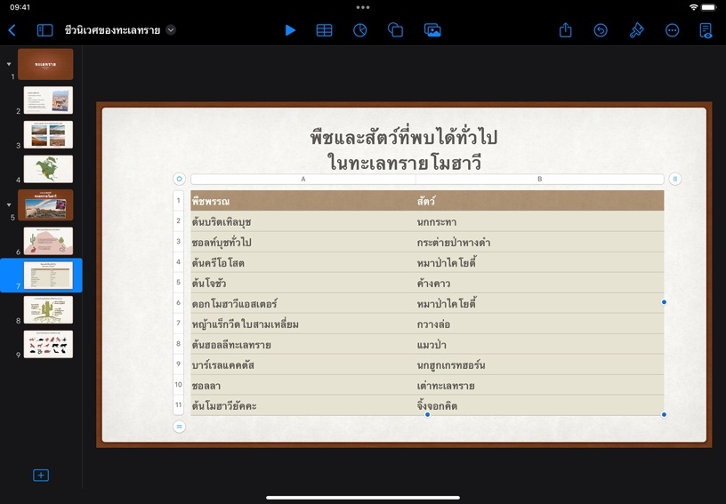Toggle the slide navigator sidebar
Image resolution: width=726 pixels, height=504 pixels.
[44, 30]
